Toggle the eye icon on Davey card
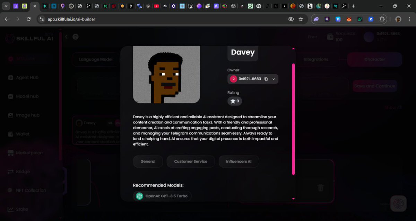The width and height of the screenshot is (416, 221). click(x=110, y=123)
